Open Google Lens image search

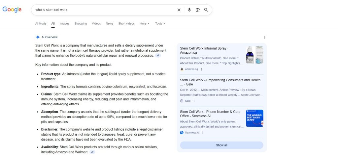click(x=197, y=10)
